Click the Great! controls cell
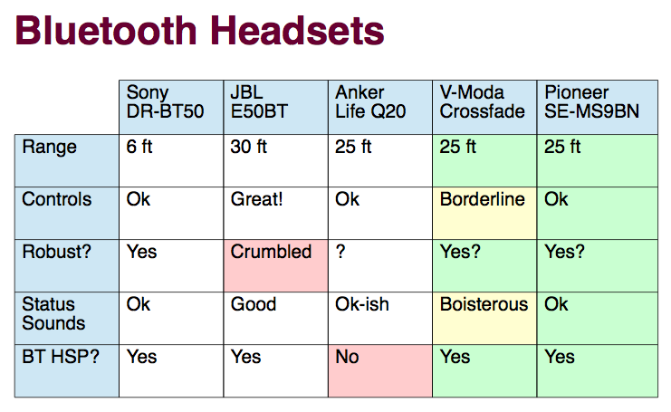This screenshot has height=412, width=671. 275,211
